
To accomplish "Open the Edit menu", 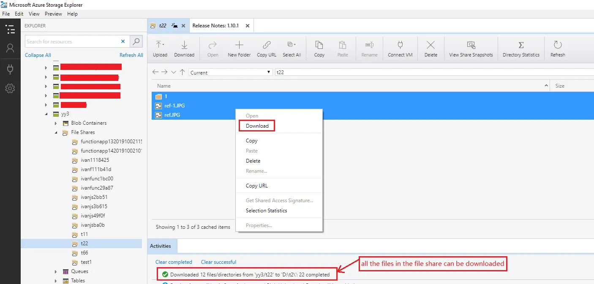I will (19, 14).
